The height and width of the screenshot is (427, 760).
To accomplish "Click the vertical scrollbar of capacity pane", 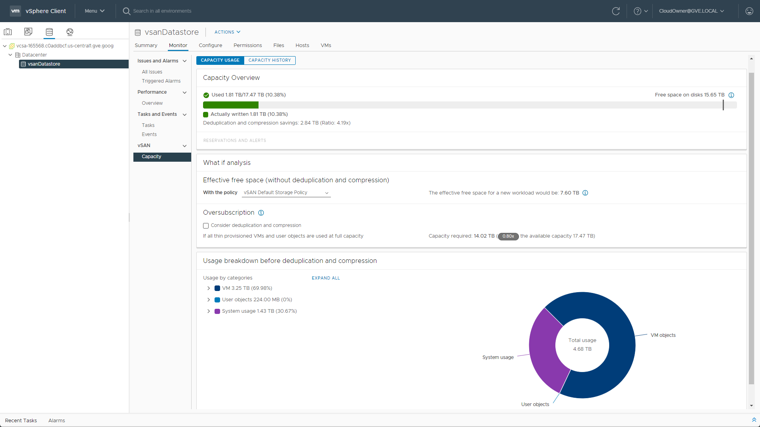I will (751, 229).
